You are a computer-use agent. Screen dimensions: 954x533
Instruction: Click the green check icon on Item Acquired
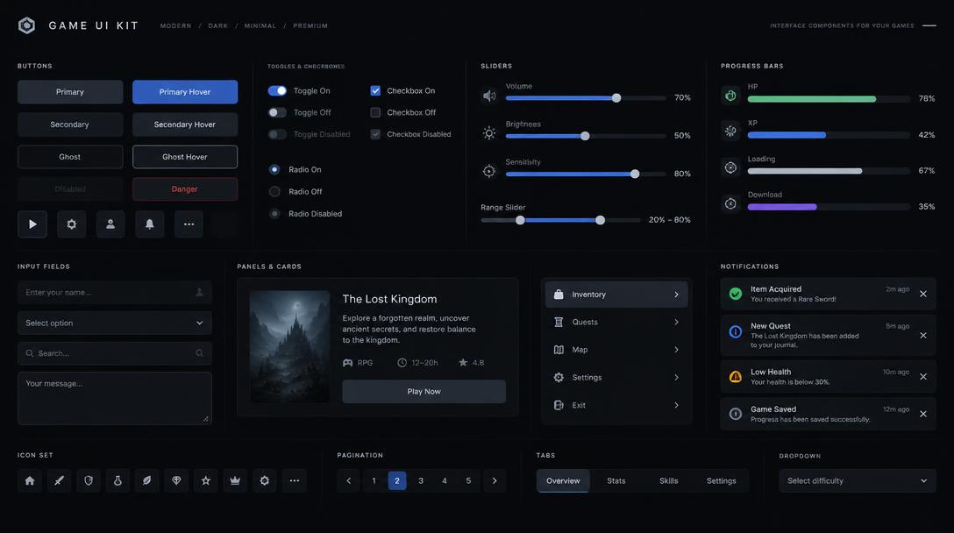735,294
